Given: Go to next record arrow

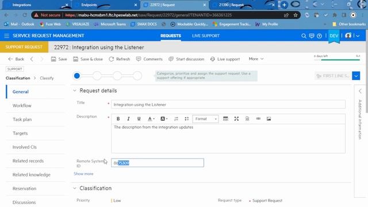Looking at the screenshot, I should (41, 59).
